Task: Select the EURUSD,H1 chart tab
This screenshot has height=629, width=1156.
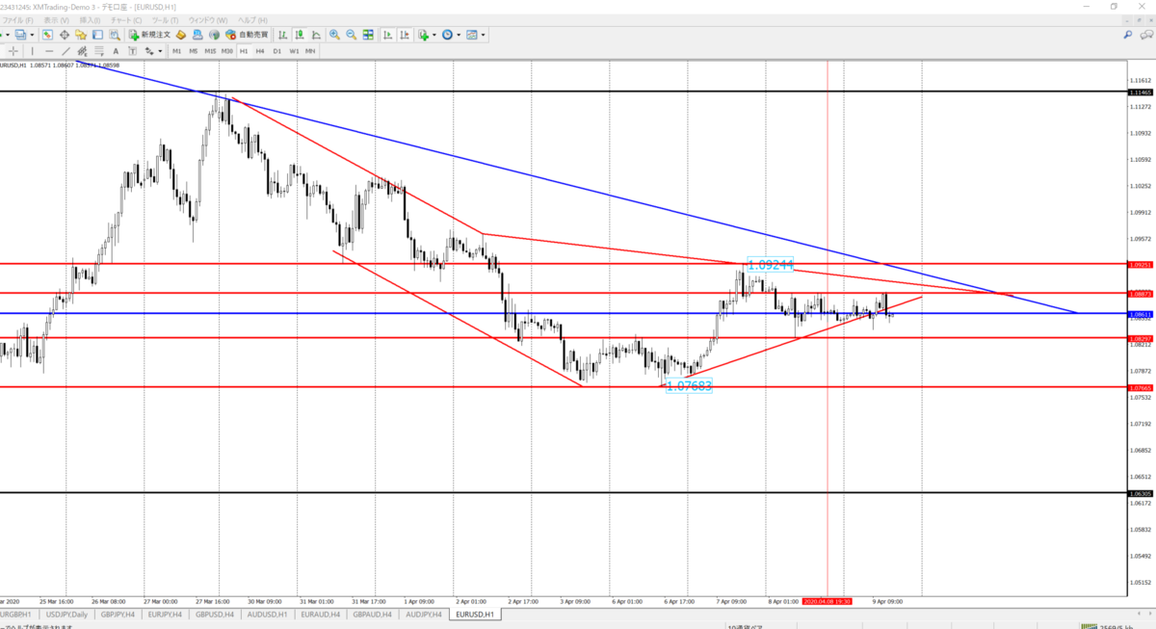Action: pyautogui.click(x=476, y=614)
